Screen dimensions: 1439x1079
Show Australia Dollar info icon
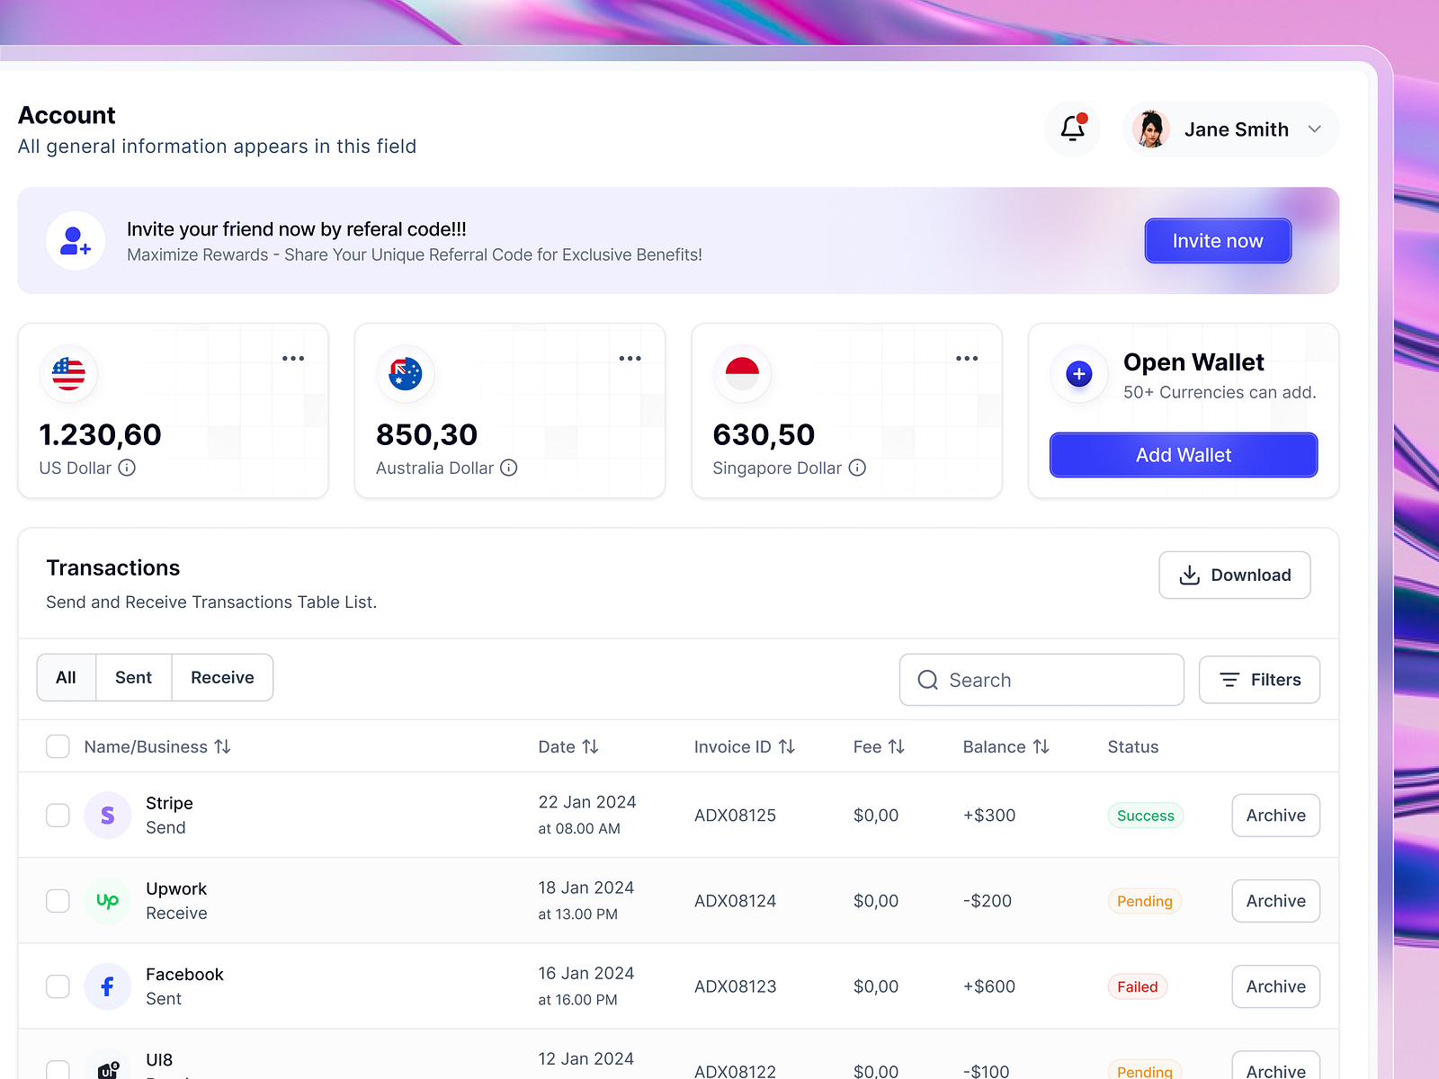pos(509,468)
